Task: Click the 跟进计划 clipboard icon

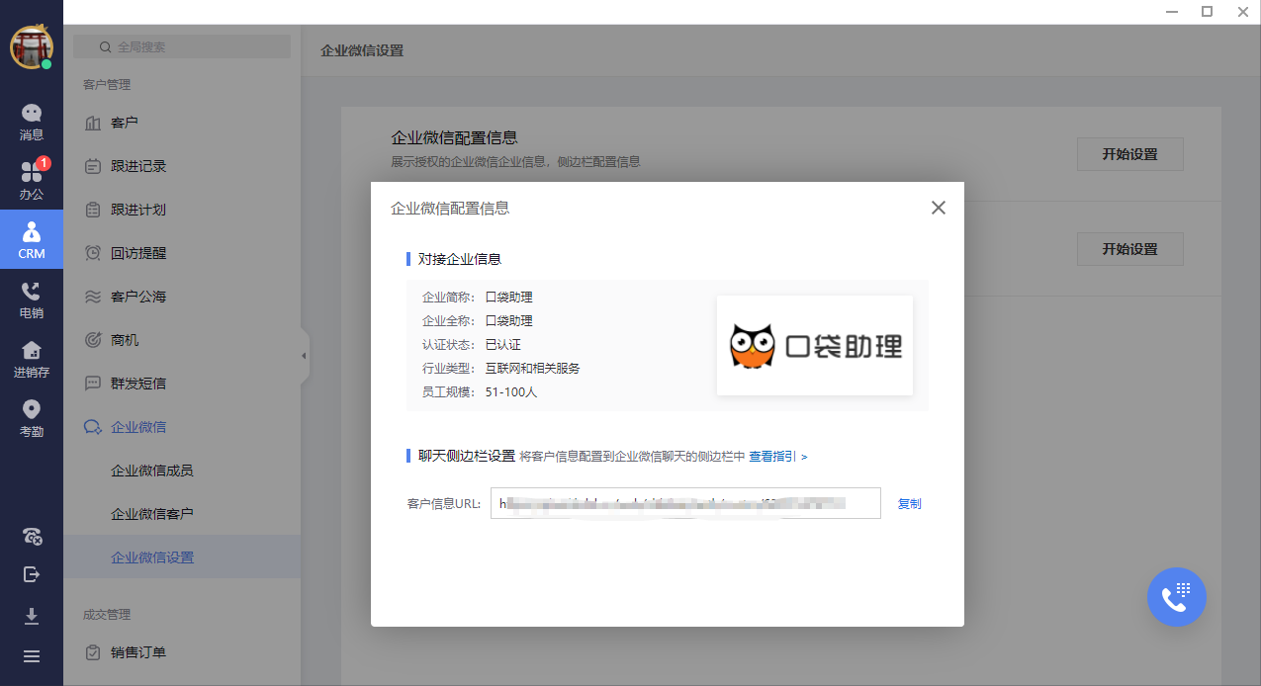Action: click(x=93, y=210)
